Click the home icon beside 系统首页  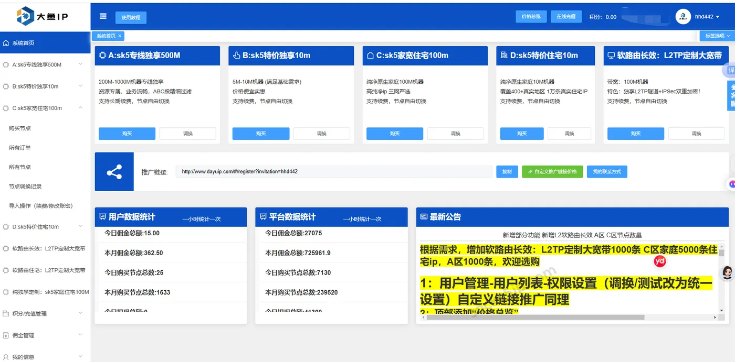[x=6, y=43]
